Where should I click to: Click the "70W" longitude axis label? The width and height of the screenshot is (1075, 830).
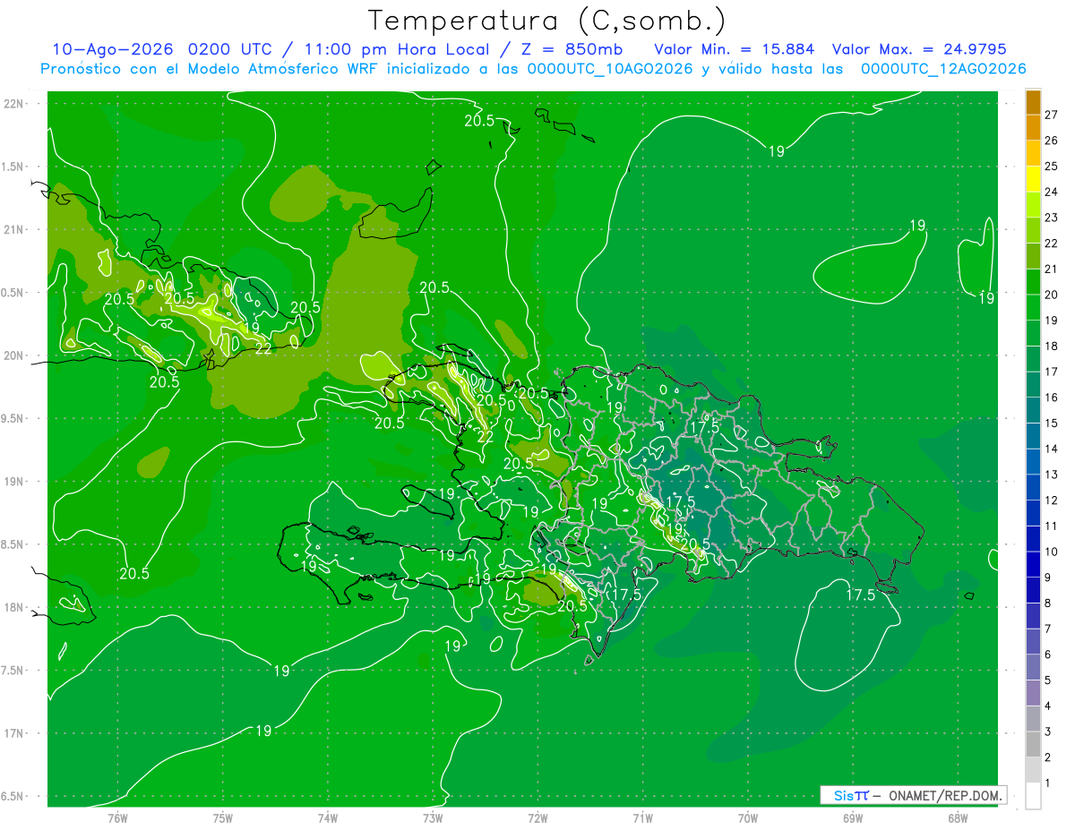[x=748, y=818]
